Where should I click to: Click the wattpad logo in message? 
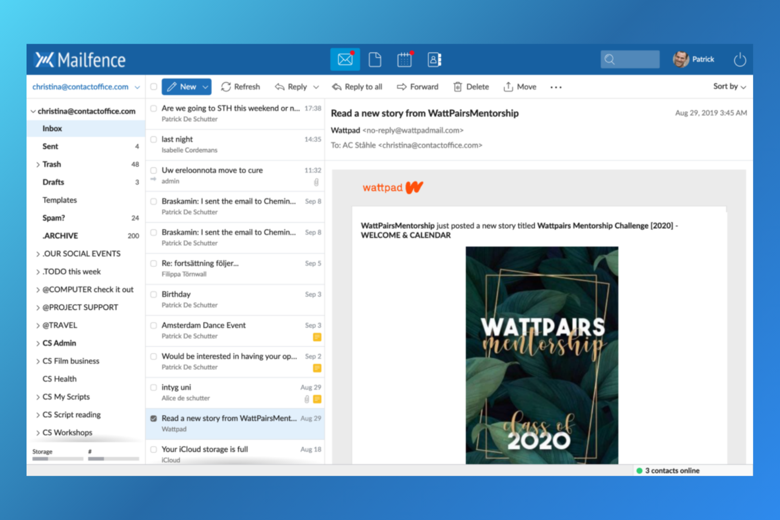393,187
